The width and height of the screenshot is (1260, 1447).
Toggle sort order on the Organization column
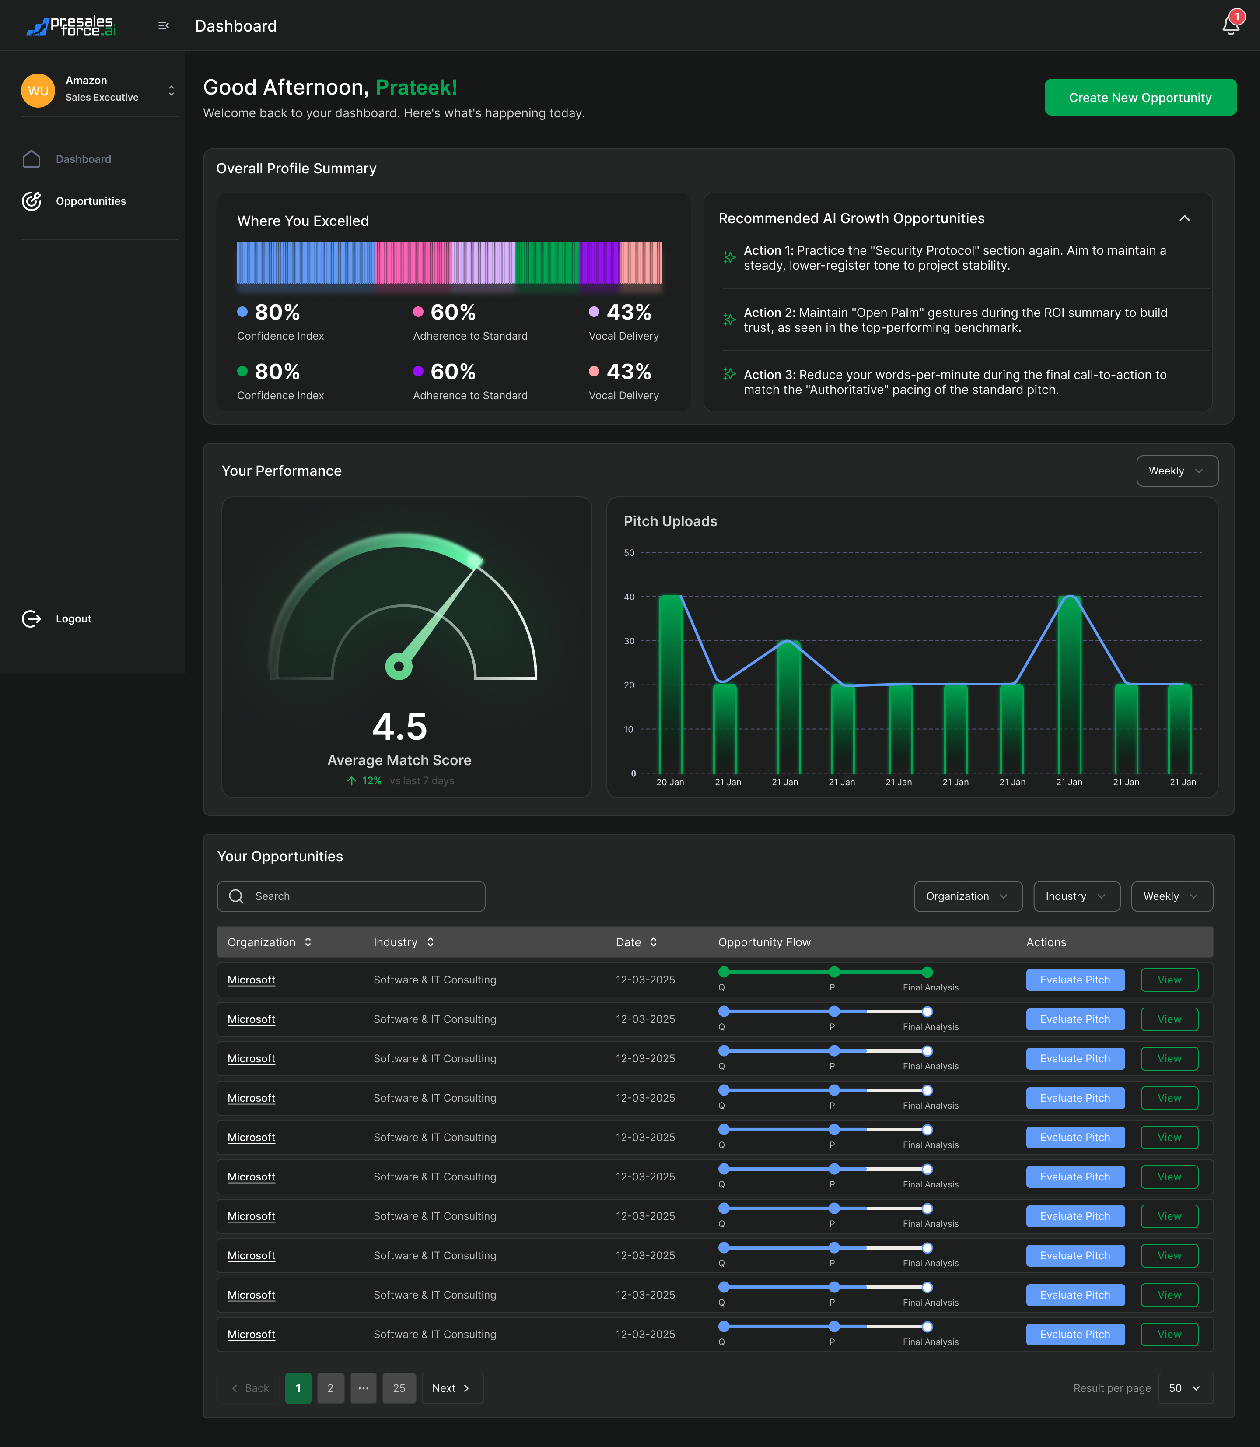[x=308, y=942]
